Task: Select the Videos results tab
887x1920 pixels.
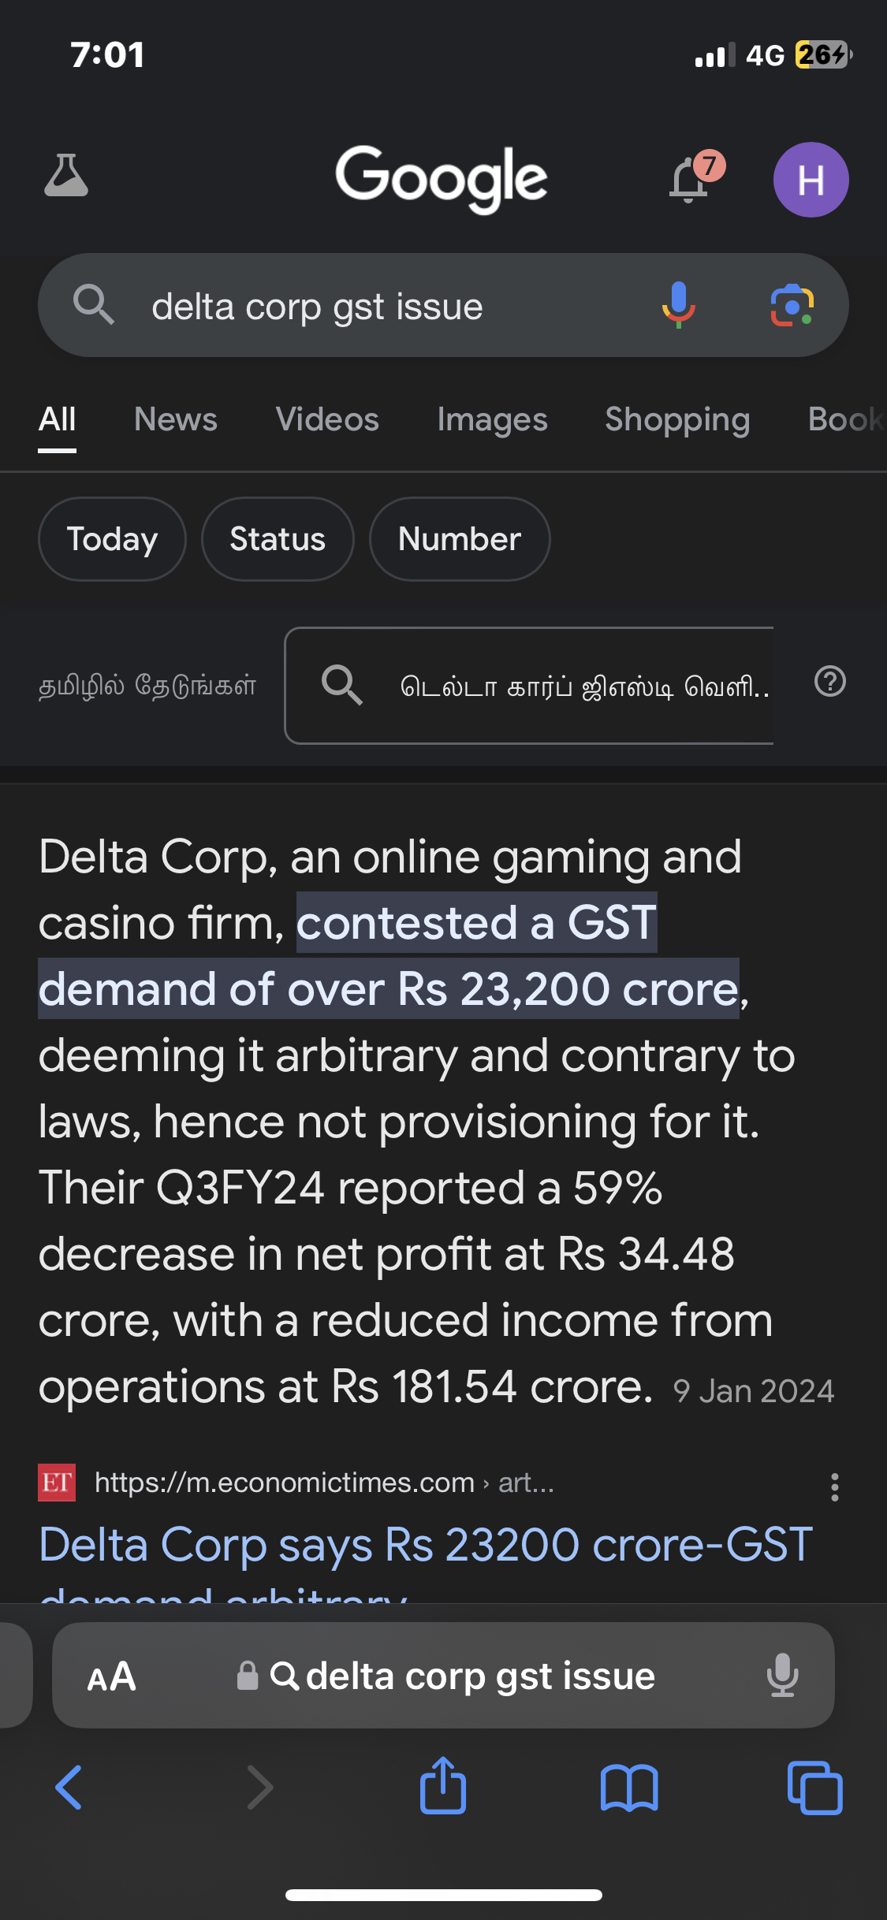Action: [x=327, y=420]
